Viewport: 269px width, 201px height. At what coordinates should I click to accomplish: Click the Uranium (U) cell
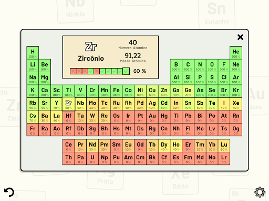click(x=92, y=159)
